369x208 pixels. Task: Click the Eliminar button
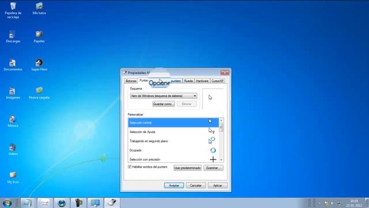pos(187,104)
